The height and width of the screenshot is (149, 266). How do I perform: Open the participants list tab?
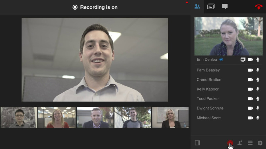(x=197, y=7)
